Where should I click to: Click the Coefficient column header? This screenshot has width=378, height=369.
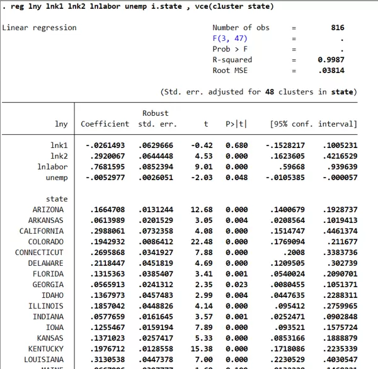click(x=105, y=124)
